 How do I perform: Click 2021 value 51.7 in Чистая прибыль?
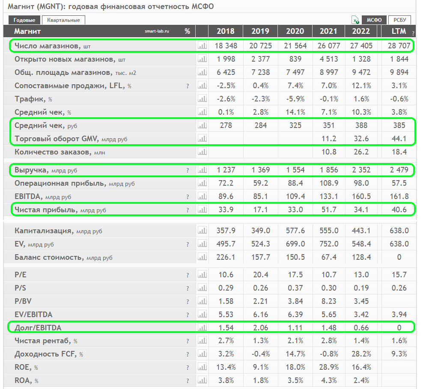(328, 209)
